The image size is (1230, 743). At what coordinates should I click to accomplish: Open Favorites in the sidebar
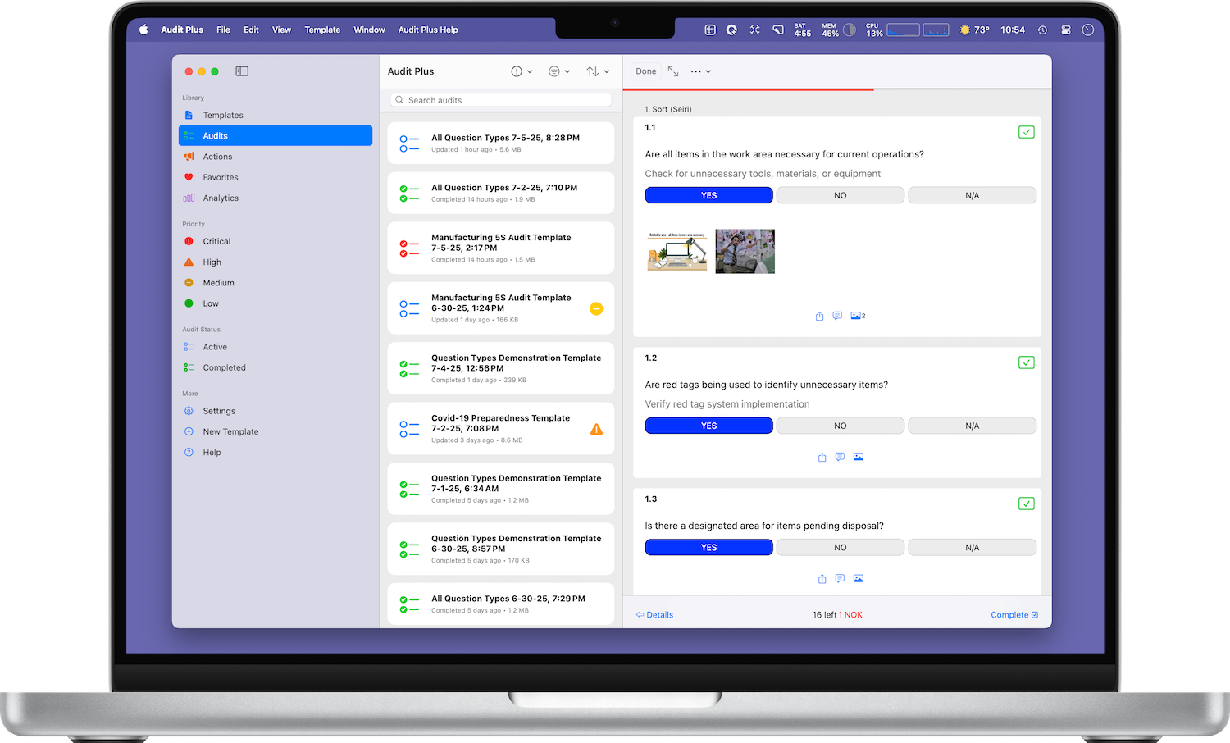[x=276, y=178]
